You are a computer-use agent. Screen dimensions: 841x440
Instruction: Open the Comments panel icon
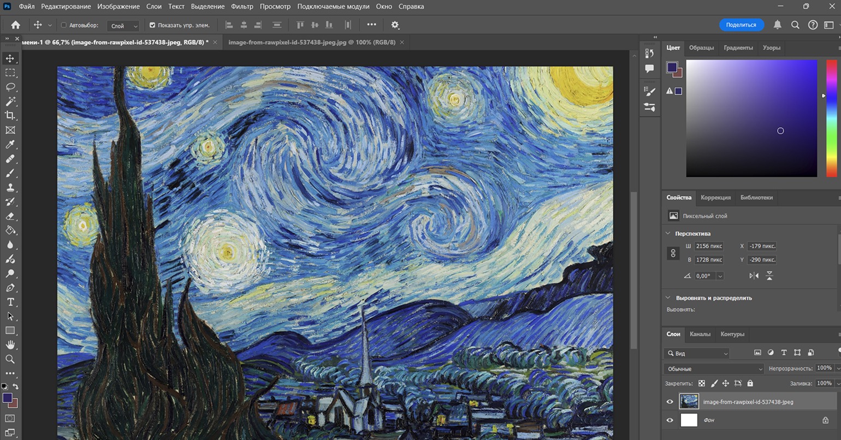(649, 69)
